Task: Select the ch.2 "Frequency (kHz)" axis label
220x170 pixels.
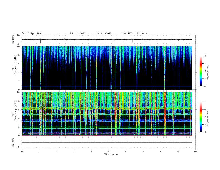Action: pyautogui.click(x=15, y=111)
